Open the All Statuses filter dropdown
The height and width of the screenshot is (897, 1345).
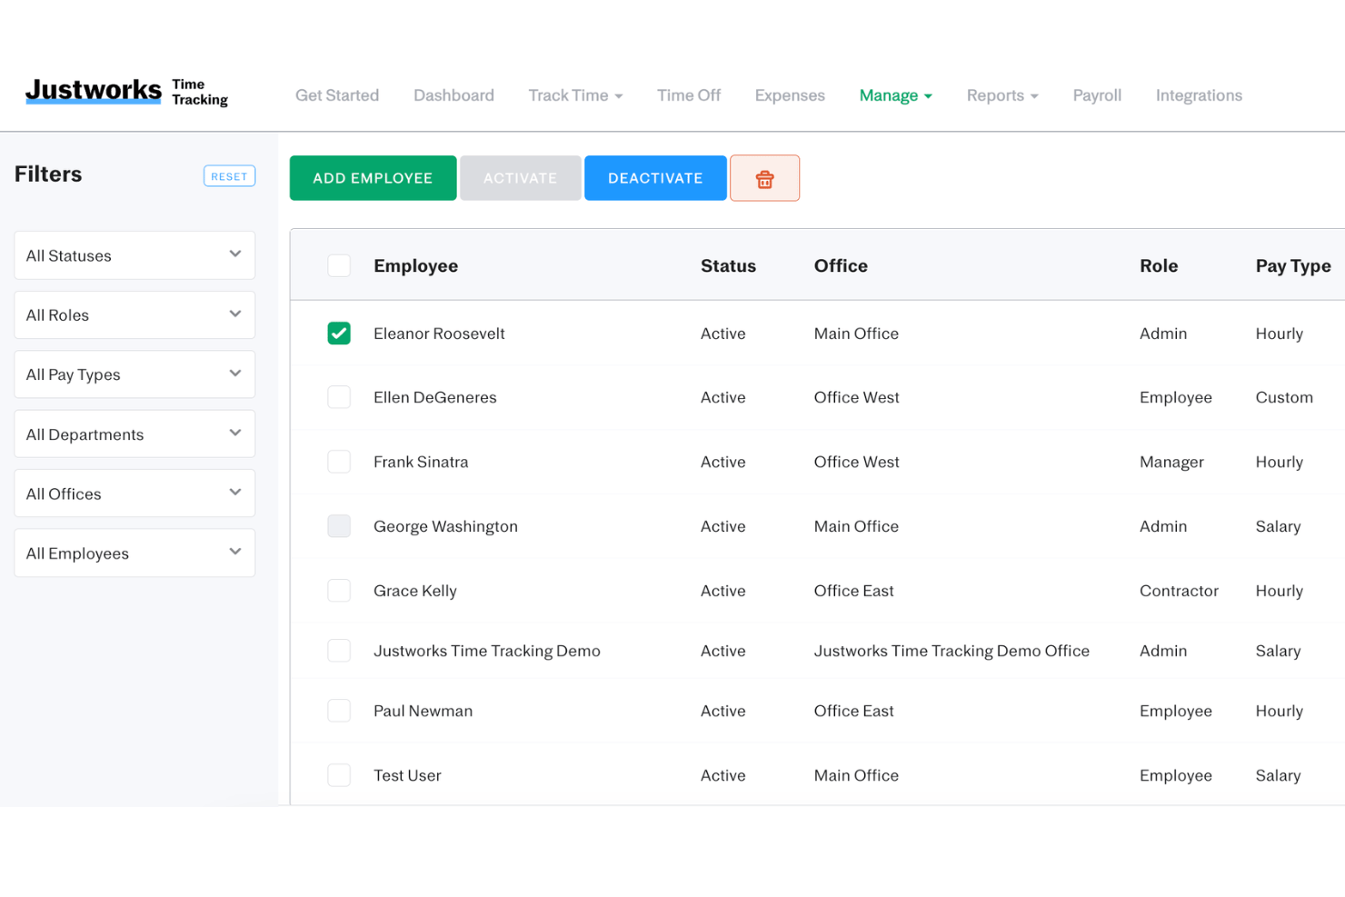[x=134, y=255]
